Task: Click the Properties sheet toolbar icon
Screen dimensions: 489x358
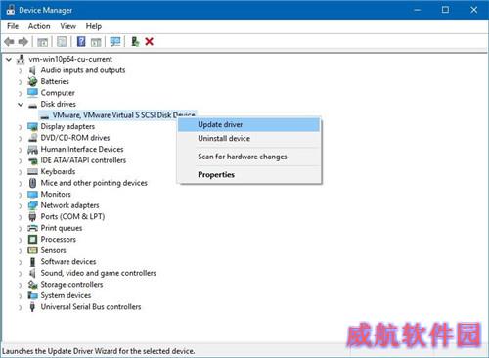Action: (x=62, y=42)
